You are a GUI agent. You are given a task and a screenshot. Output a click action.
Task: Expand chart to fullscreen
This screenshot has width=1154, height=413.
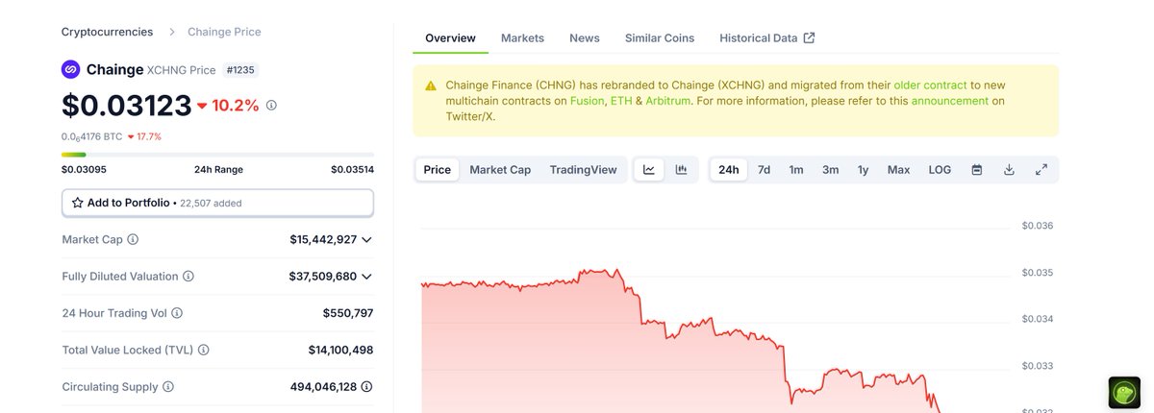coord(1041,170)
